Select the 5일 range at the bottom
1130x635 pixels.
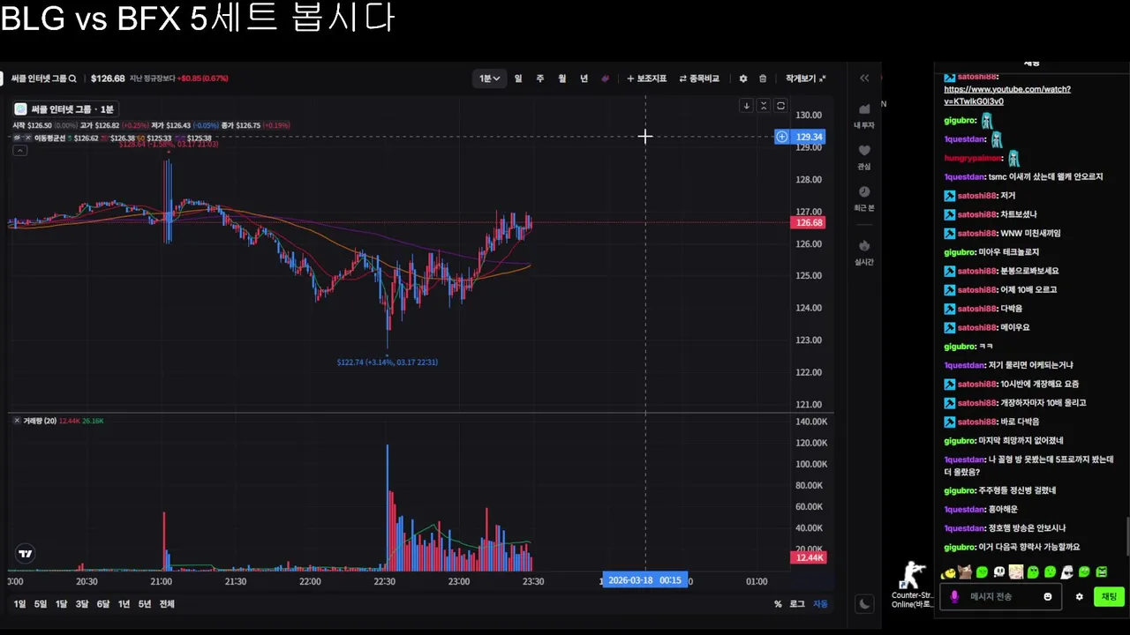(x=41, y=604)
